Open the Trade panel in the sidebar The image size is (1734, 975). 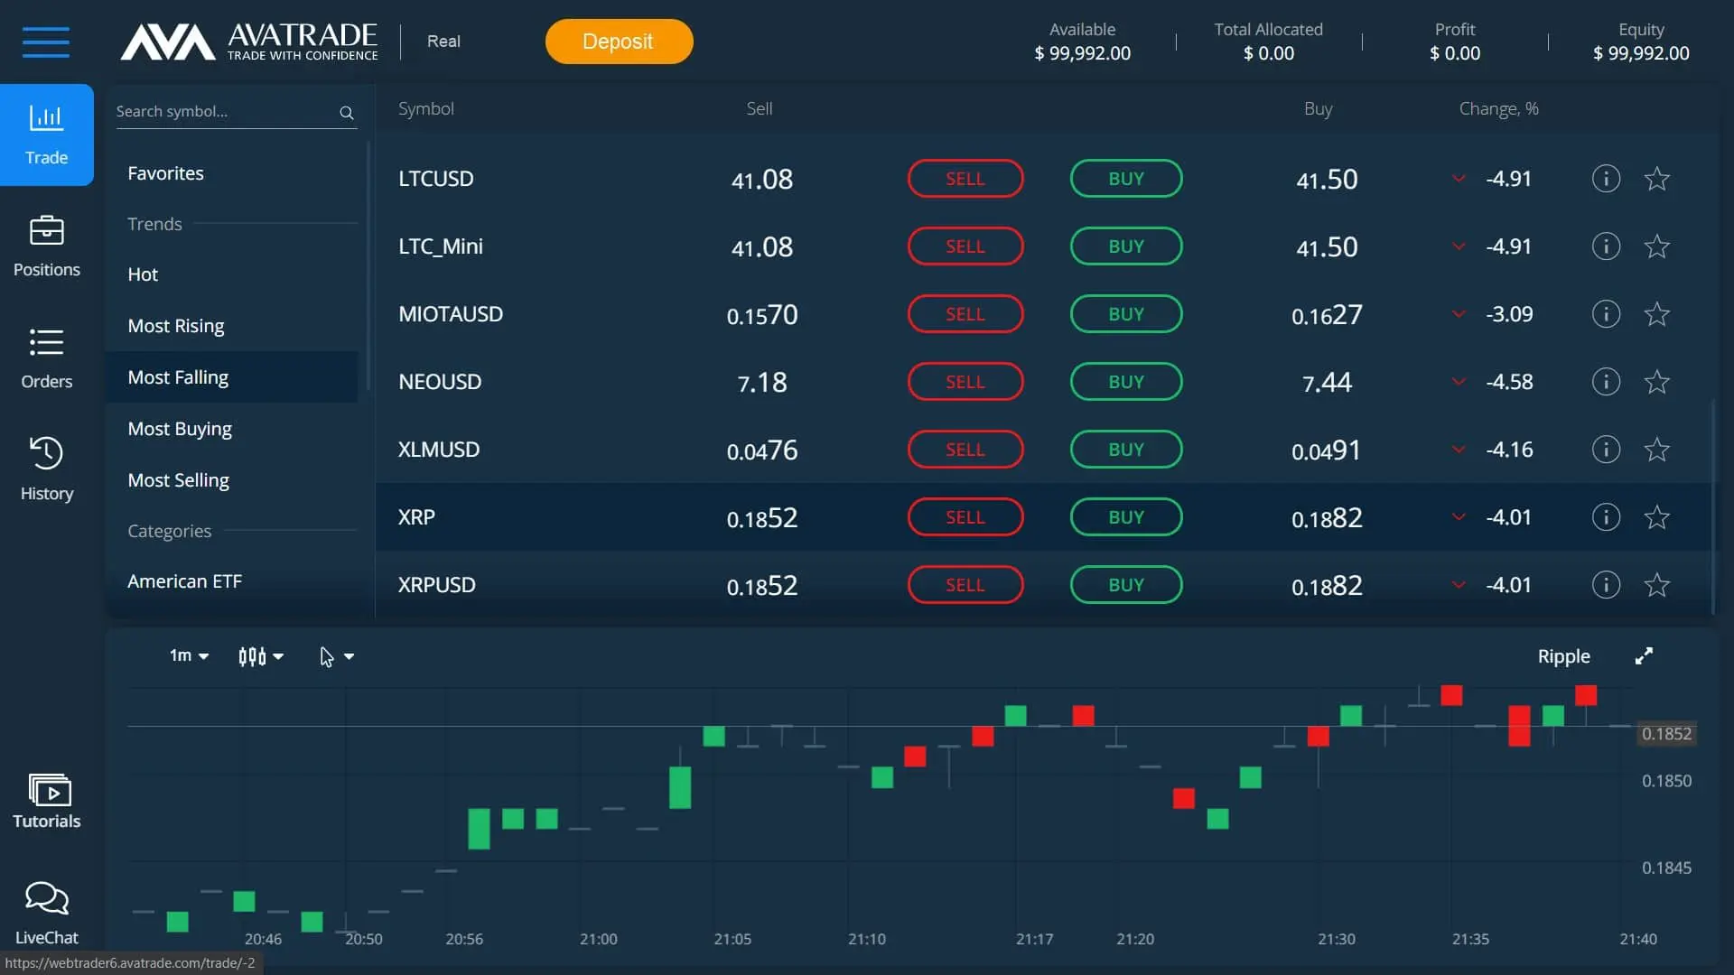click(x=46, y=134)
